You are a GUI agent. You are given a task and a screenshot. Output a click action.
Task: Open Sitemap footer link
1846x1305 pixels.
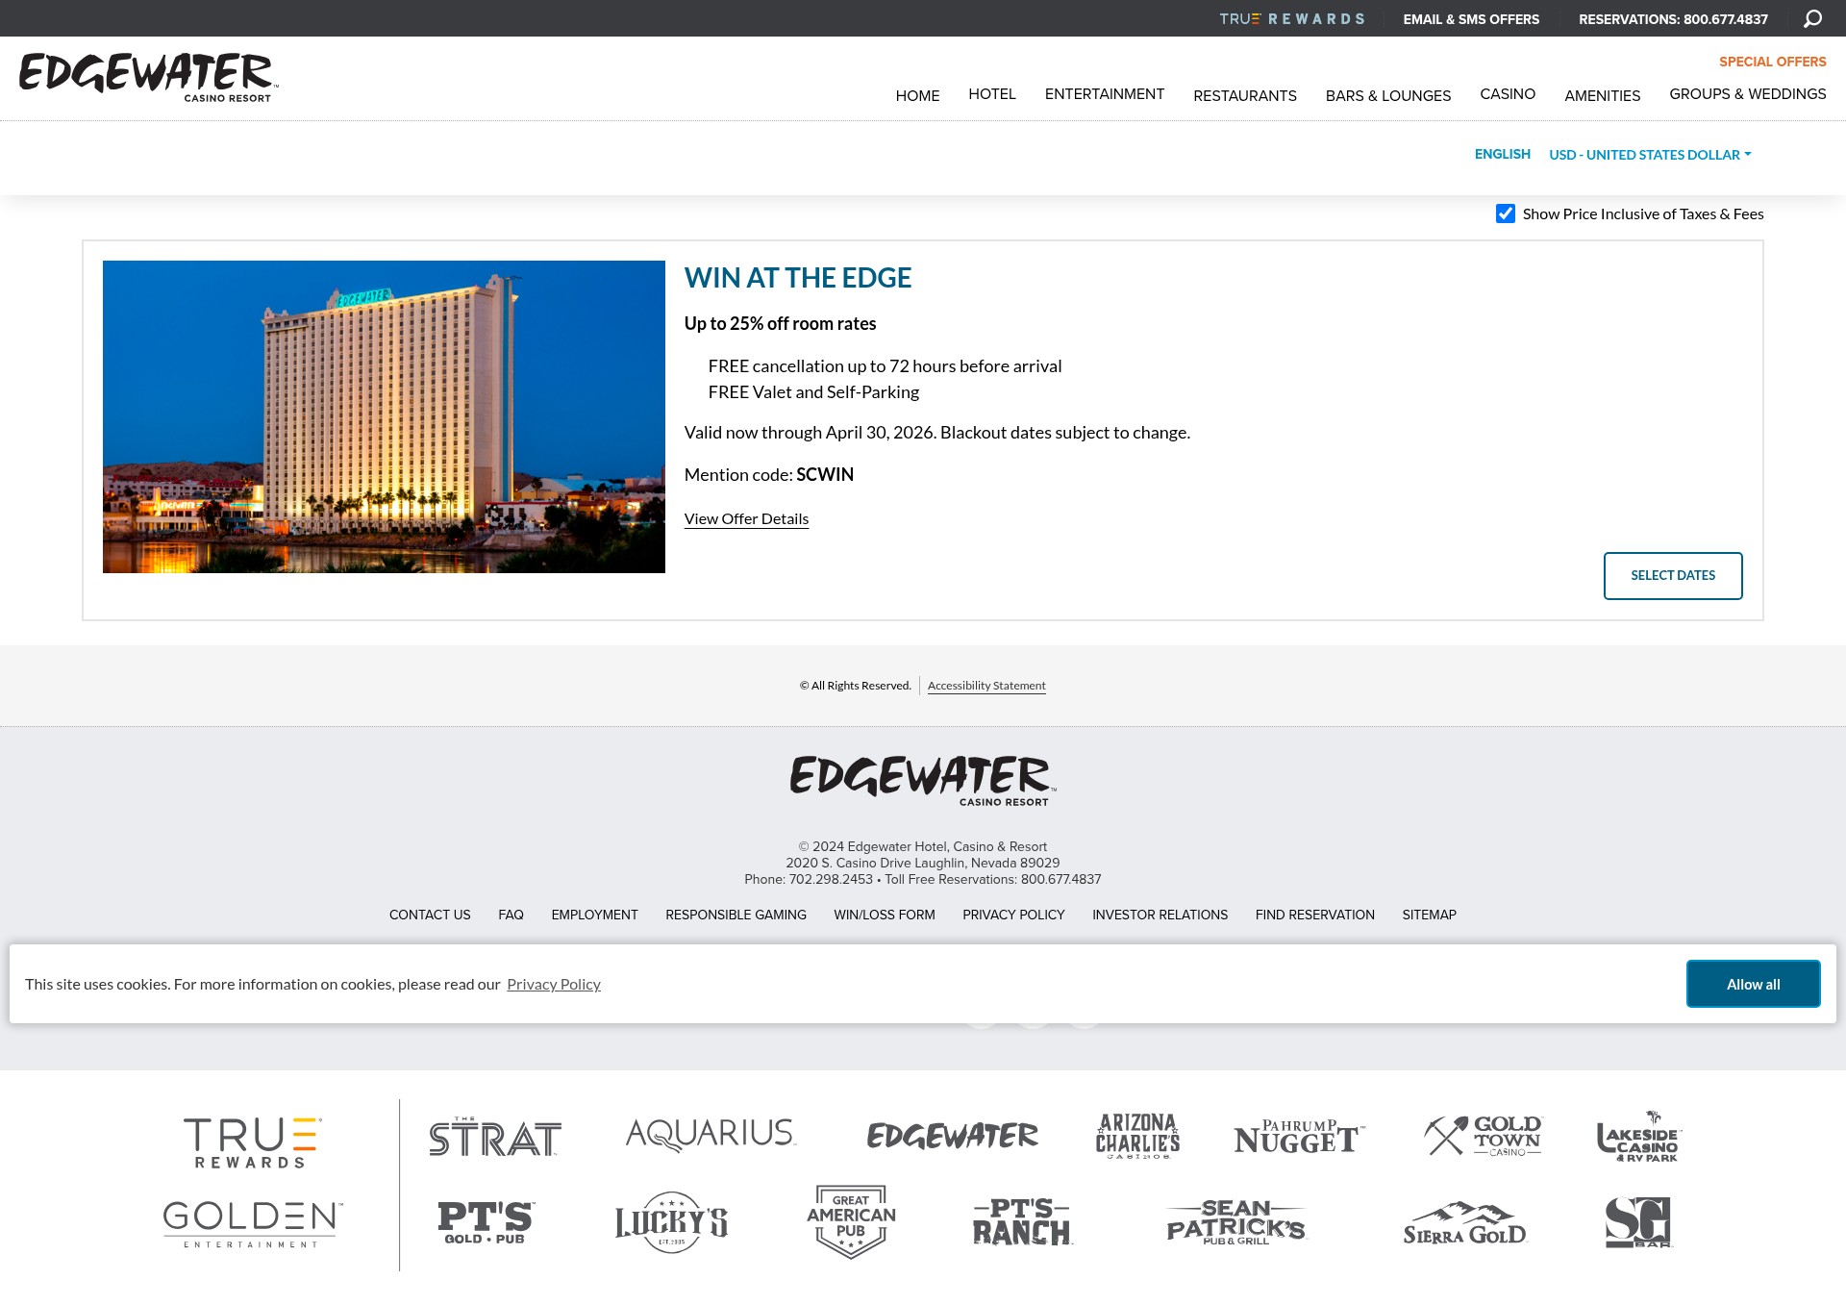click(1429, 915)
